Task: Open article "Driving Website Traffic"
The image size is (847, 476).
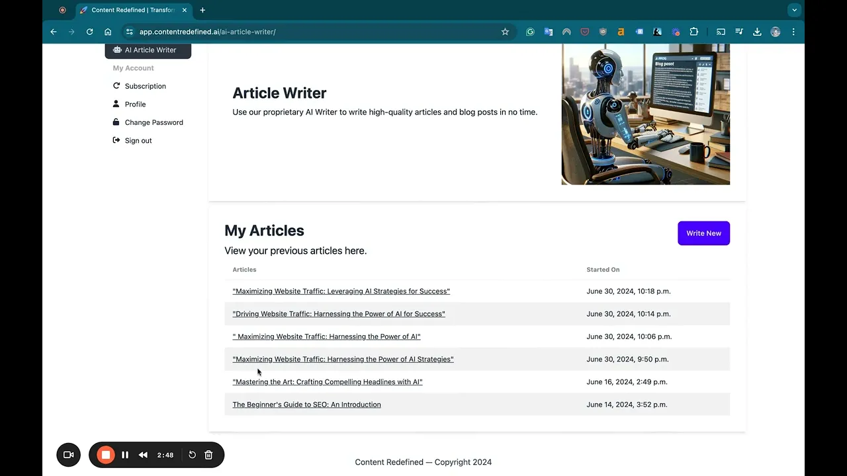Action: click(x=339, y=314)
